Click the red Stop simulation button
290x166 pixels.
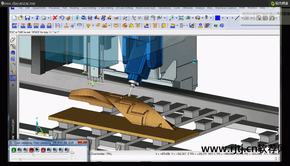(x=31, y=150)
